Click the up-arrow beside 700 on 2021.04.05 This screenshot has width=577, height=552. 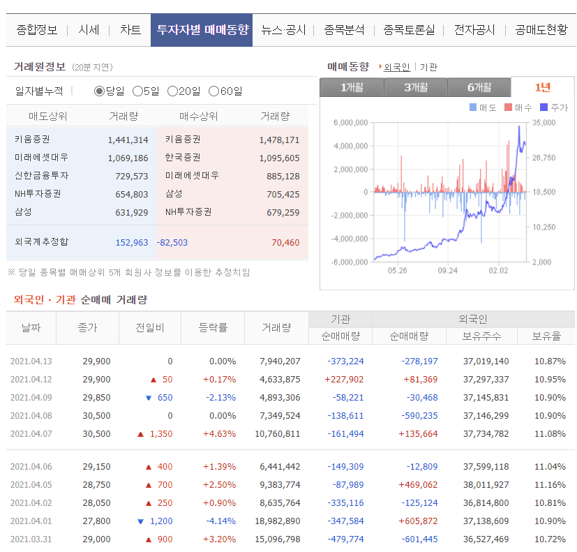pyautogui.click(x=149, y=485)
